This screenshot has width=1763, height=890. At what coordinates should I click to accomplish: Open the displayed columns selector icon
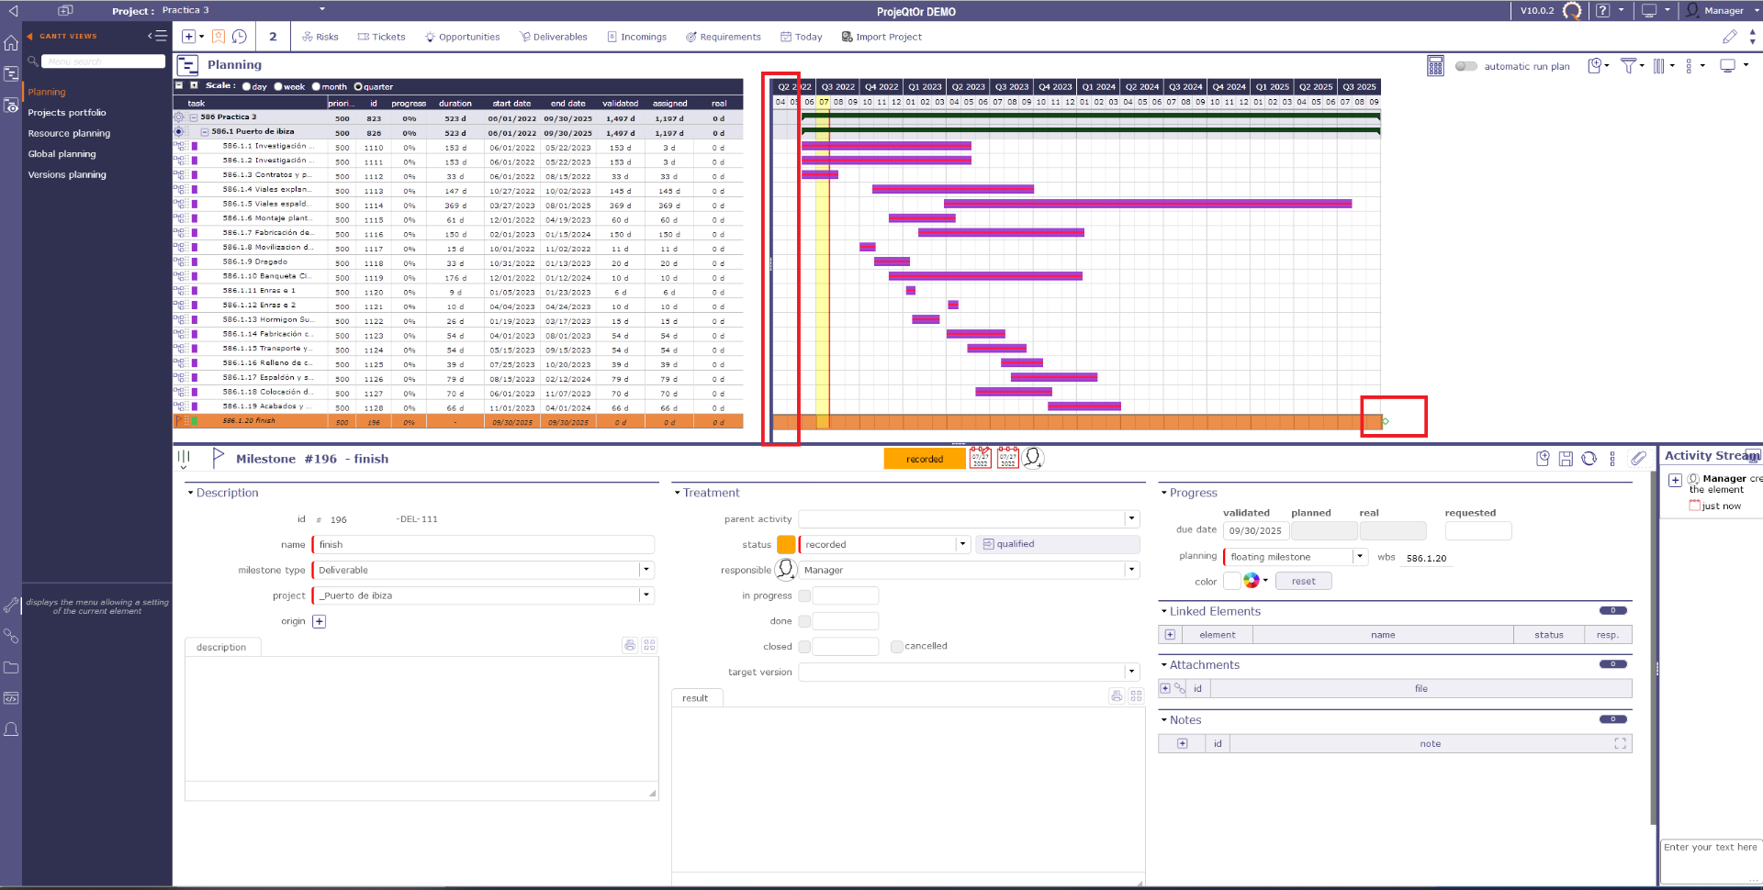click(1658, 66)
